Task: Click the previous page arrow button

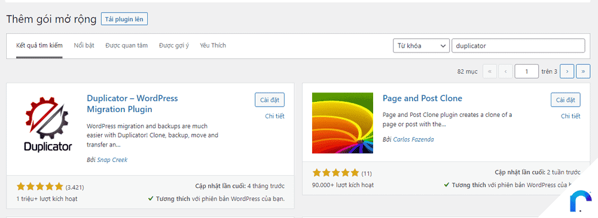Action: 505,71
